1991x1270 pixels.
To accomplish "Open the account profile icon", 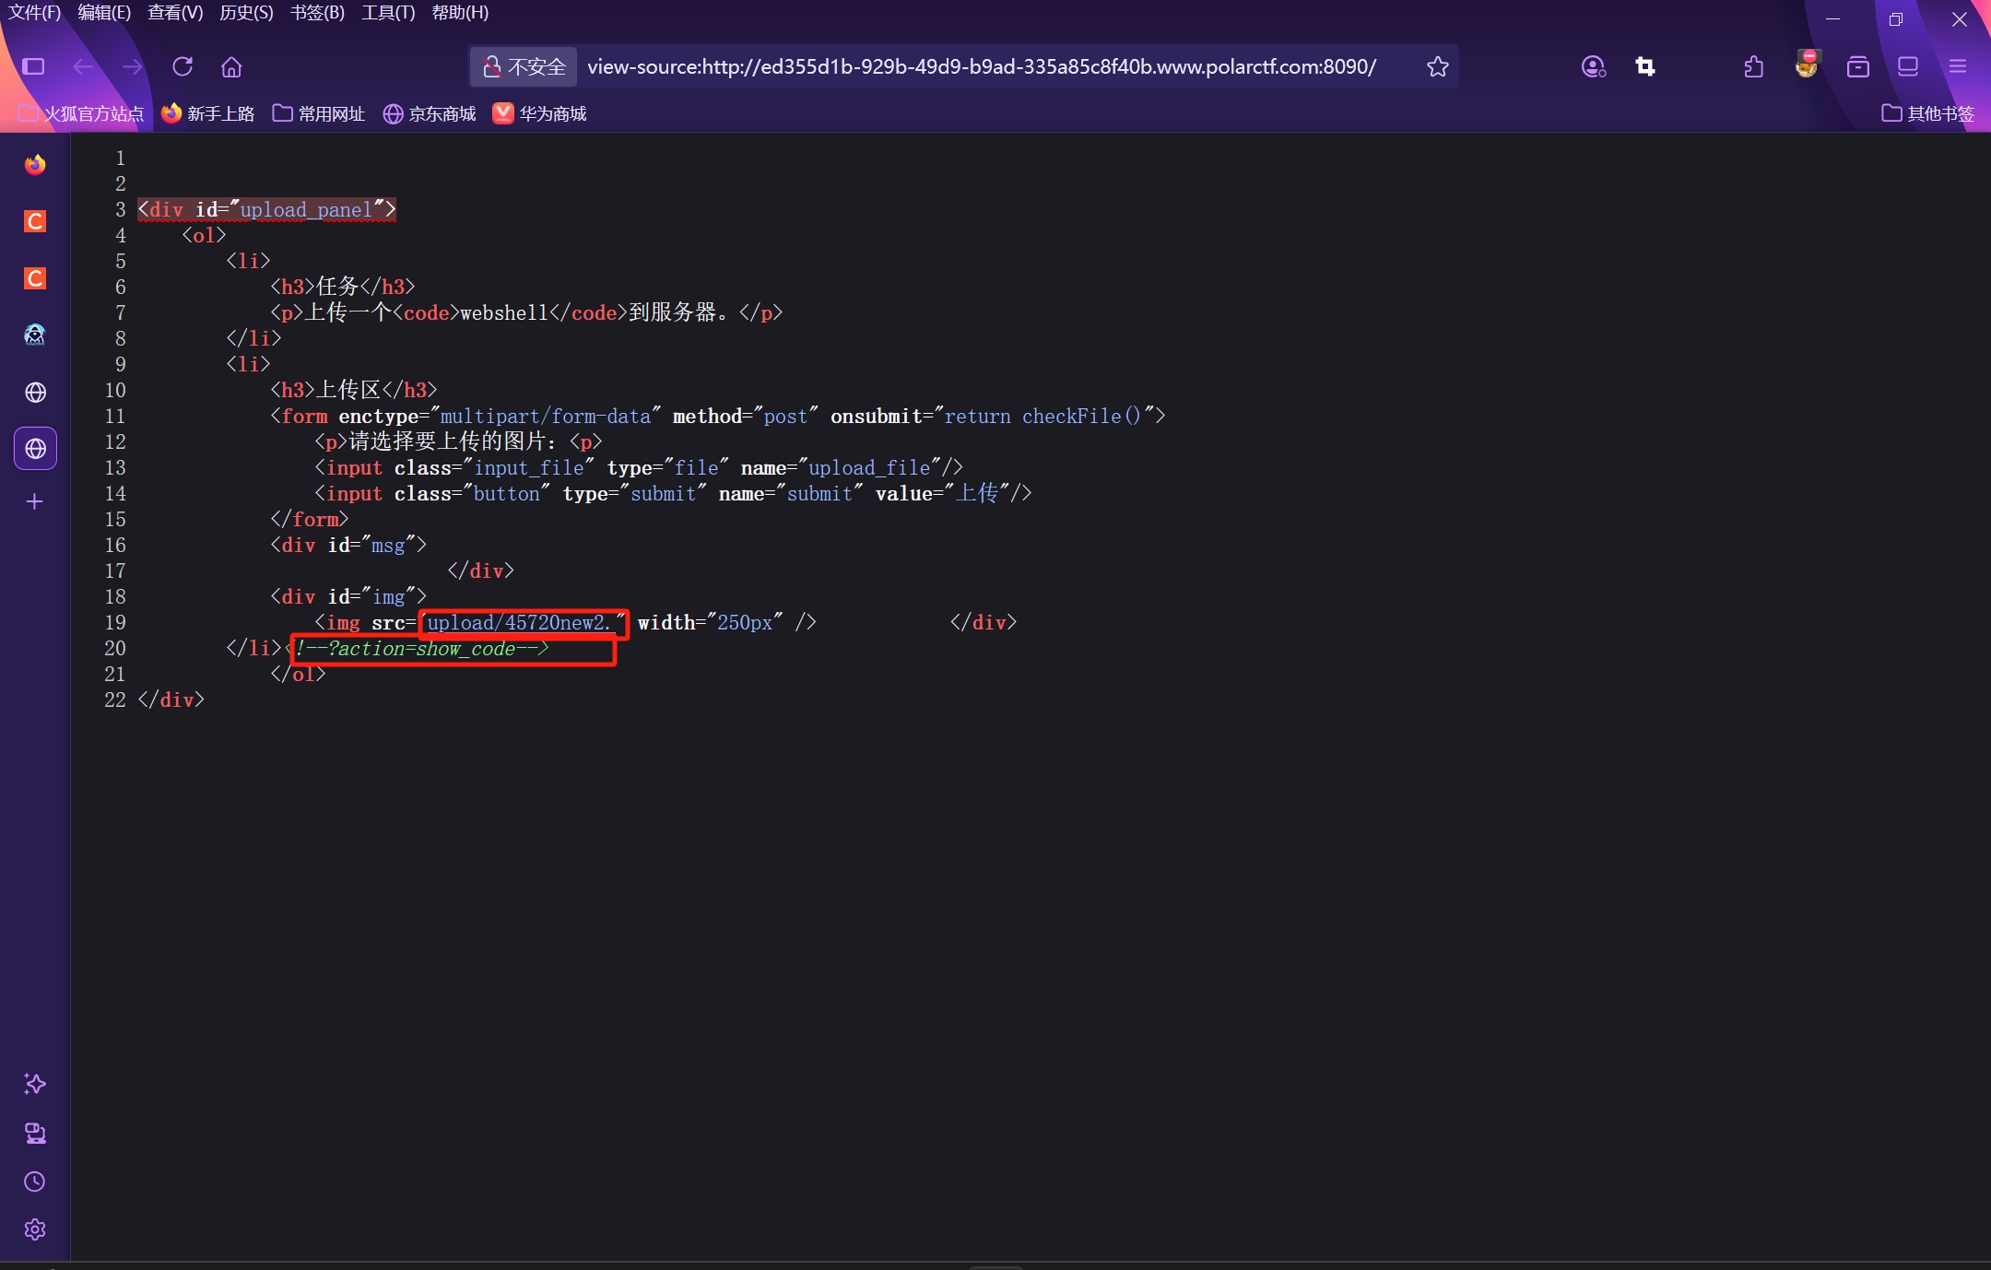I will (1593, 66).
